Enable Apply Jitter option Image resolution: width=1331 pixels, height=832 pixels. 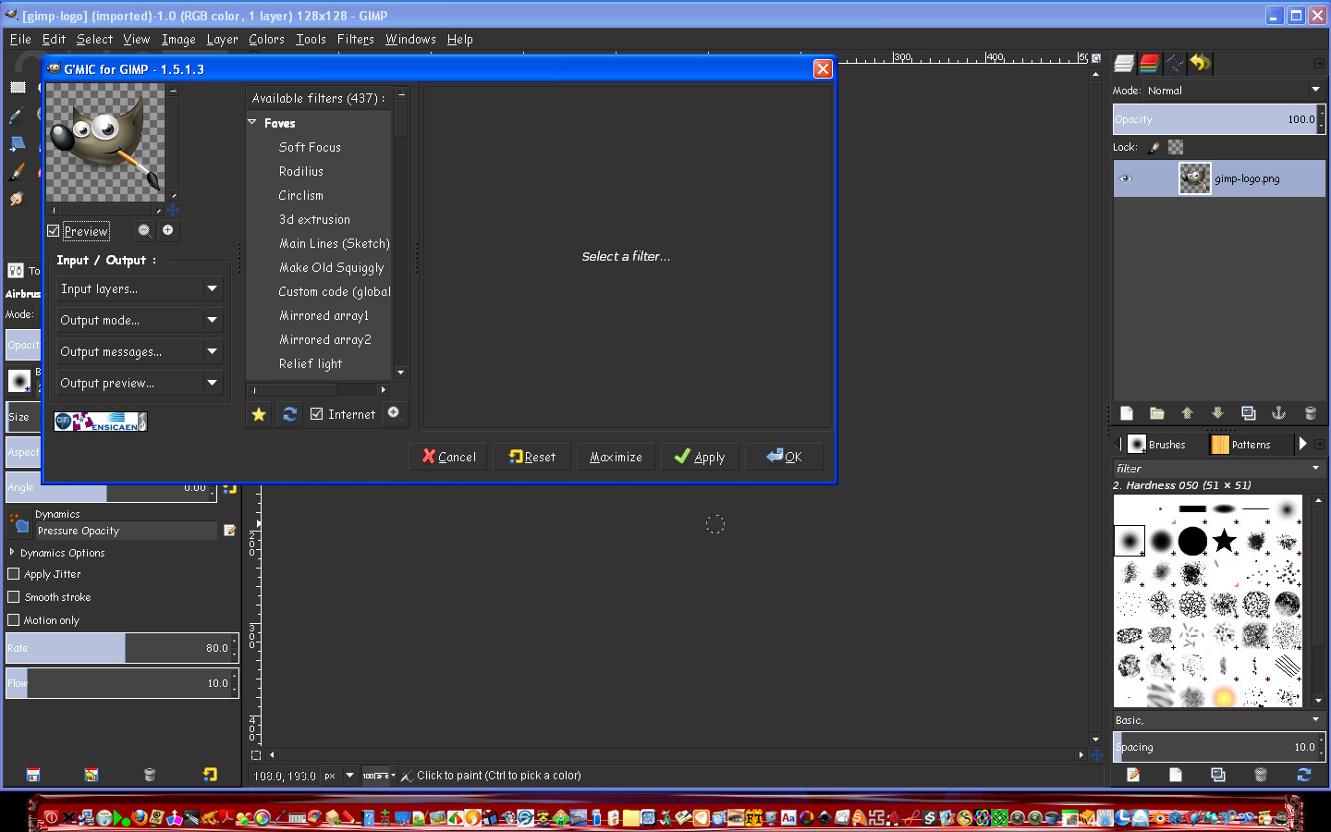[x=14, y=574]
